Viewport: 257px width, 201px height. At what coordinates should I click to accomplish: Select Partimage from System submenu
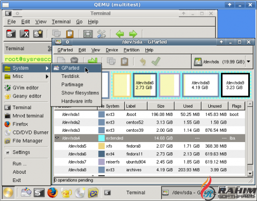tap(76, 85)
